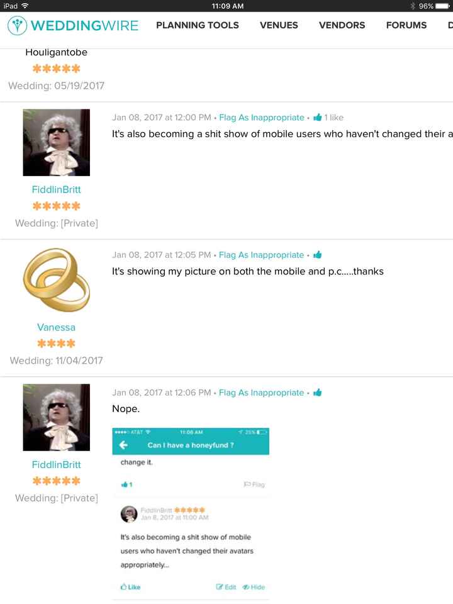Tap Flag icon inside embedded screenshot
453x604 pixels.
click(254, 484)
